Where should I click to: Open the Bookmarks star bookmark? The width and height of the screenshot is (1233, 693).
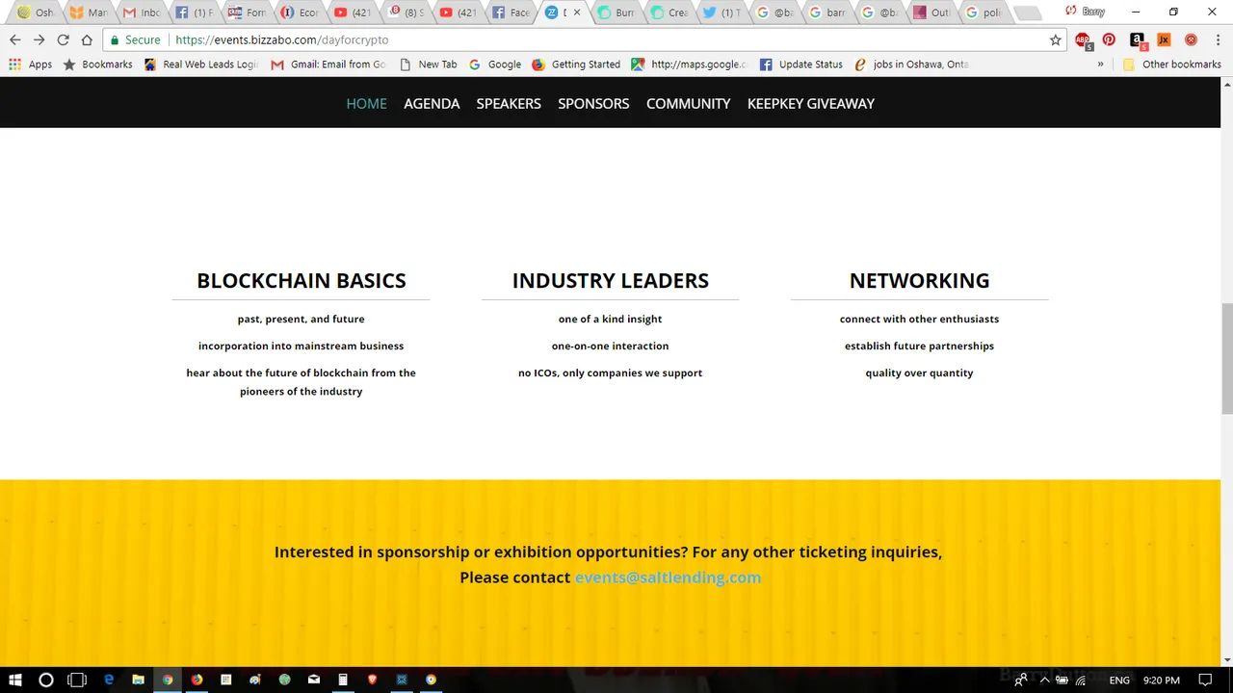[x=97, y=64]
